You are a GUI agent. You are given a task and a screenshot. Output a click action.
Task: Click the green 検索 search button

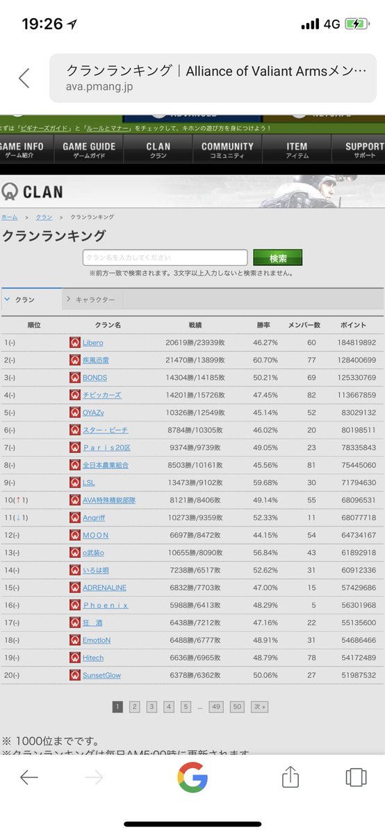tap(278, 258)
